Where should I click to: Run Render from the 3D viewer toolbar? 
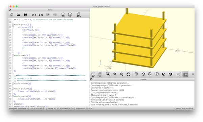pos(100,74)
